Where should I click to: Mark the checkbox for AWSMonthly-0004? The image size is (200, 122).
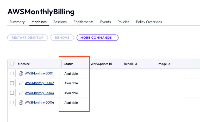(12, 103)
